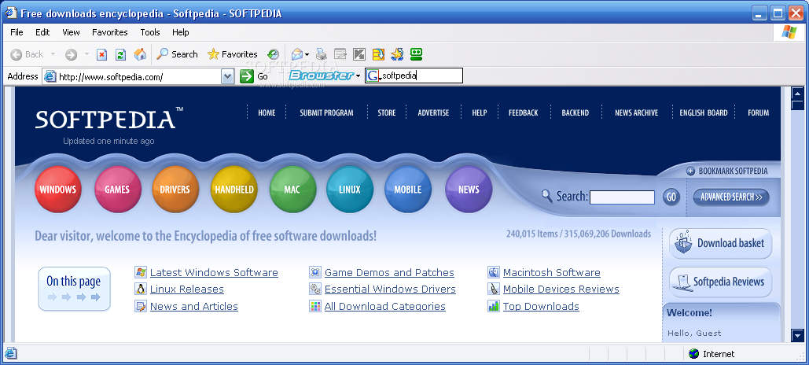809x365 pixels.
Task: Click the Edit page icon next to Print
Action: (x=340, y=54)
